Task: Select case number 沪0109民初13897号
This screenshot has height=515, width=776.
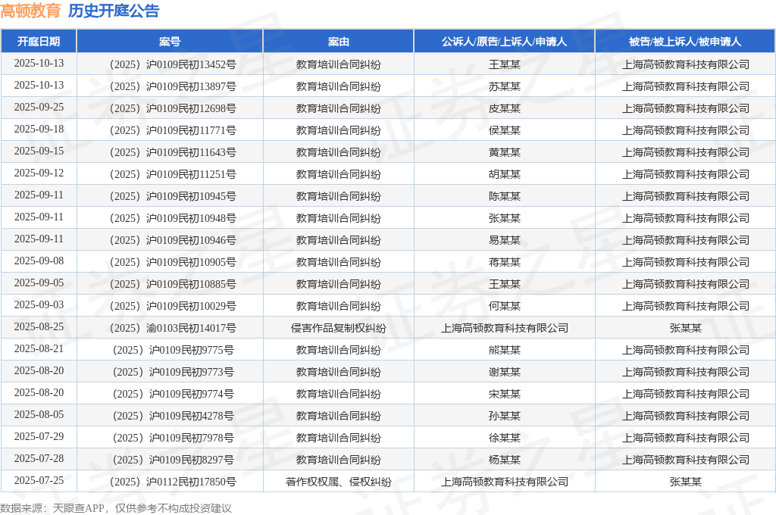Action: [x=173, y=86]
